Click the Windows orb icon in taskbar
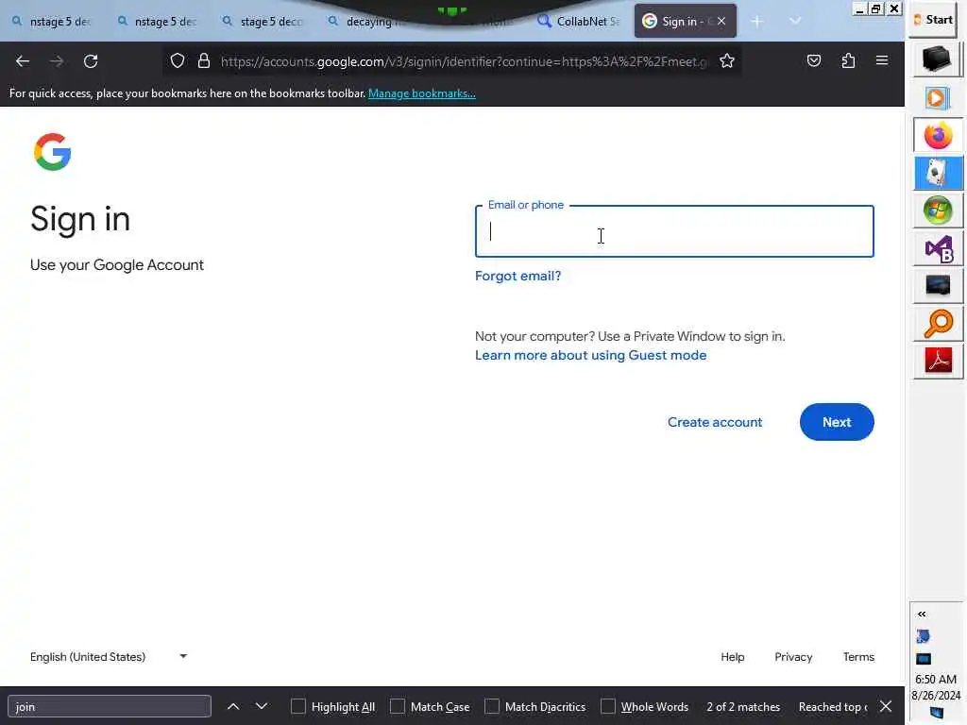This screenshot has width=967, height=725. tap(938, 211)
